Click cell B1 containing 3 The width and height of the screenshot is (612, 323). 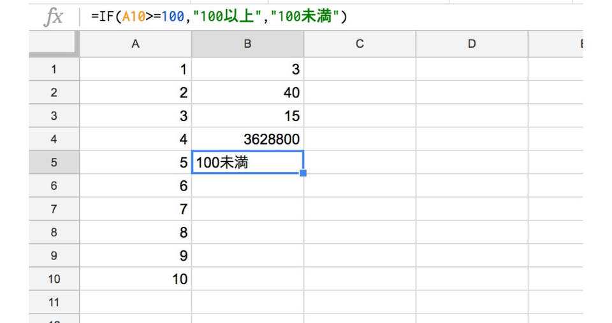click(247, 69)
